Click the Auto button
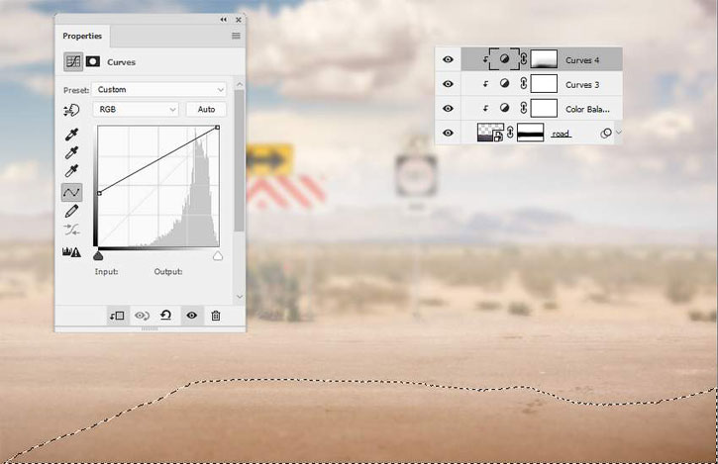The height and width of the screenshot is (464, 718). 206,110
